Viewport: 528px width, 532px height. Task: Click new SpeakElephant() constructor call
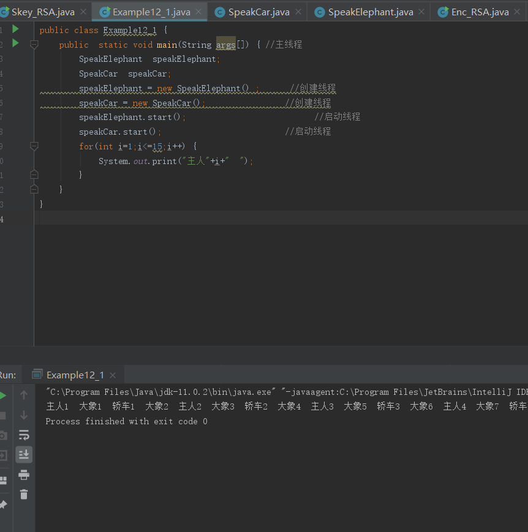[203, 88]
